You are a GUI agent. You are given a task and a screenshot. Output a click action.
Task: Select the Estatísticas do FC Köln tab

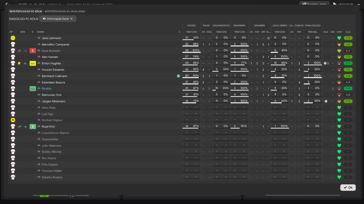point(26,11)
